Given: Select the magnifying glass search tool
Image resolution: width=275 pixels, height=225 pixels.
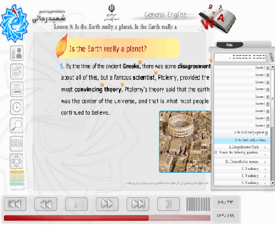Looking at the screenshot, I should (x=17, y=125).
